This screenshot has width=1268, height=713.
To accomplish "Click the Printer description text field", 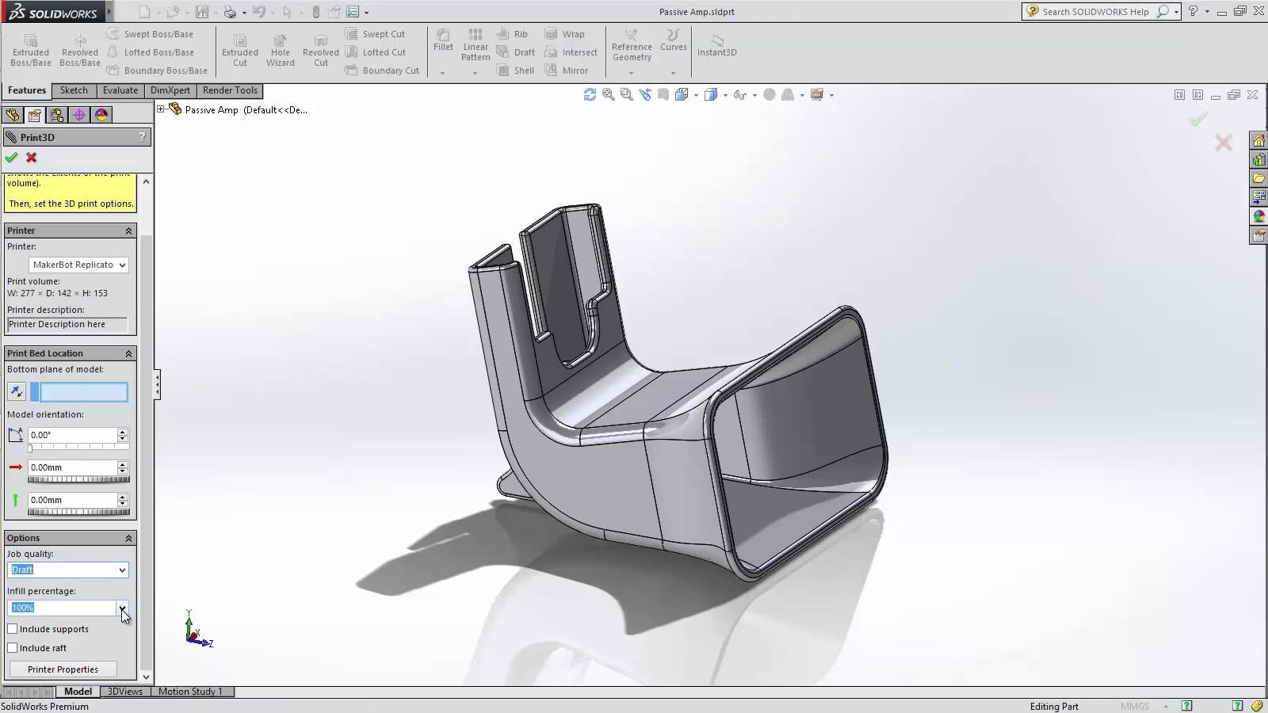I will point(67,324).
